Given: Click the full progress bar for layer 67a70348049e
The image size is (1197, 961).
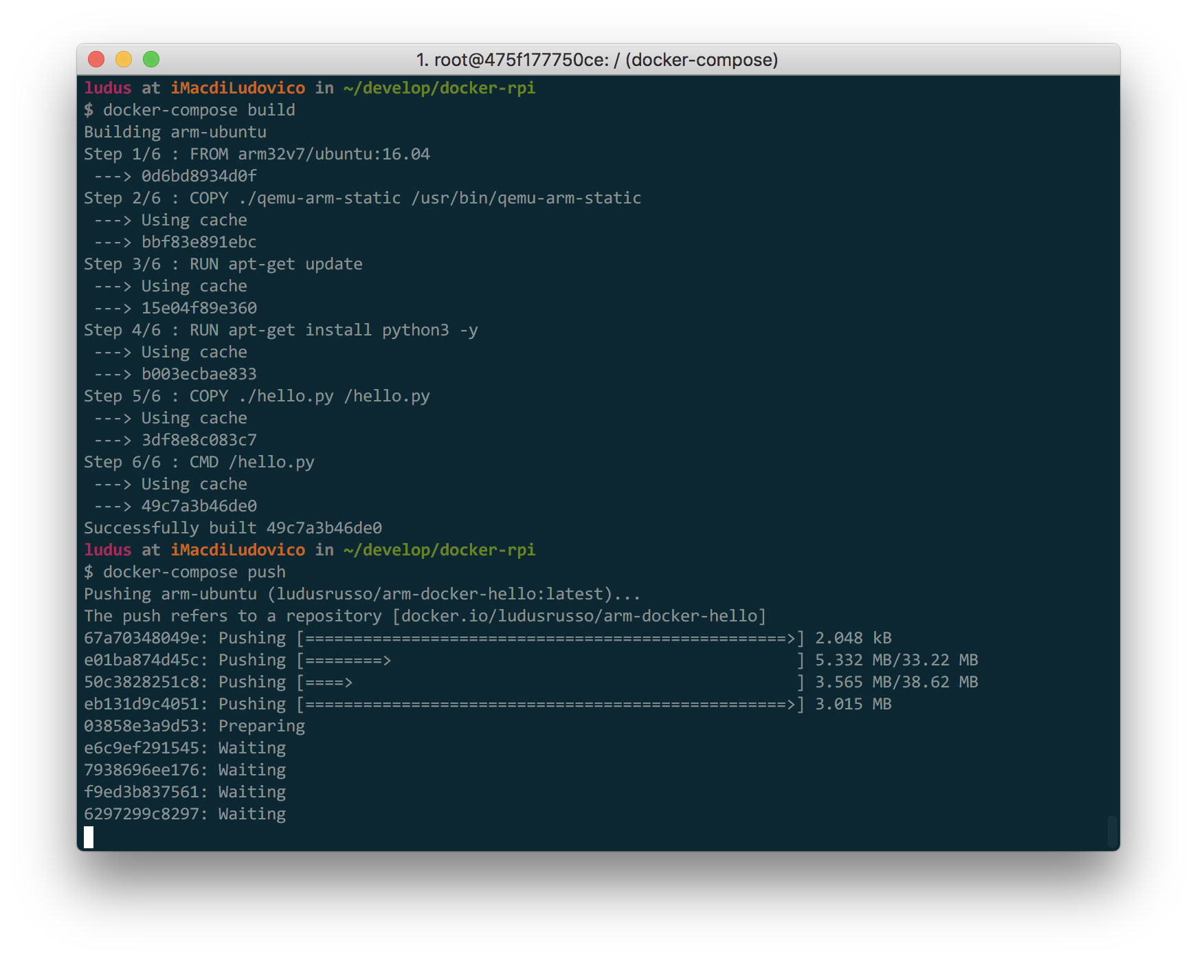Looking at the screenshot, I should pos(550,639).
